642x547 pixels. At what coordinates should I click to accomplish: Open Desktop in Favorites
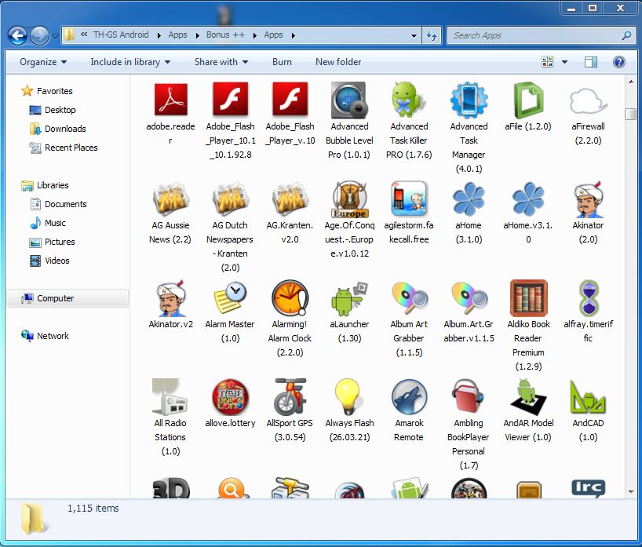click(x=53, y=110)
